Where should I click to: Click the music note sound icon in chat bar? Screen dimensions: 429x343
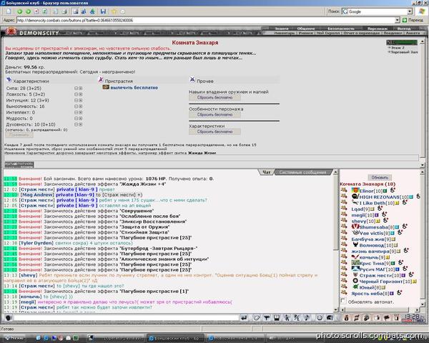(307, 318)
